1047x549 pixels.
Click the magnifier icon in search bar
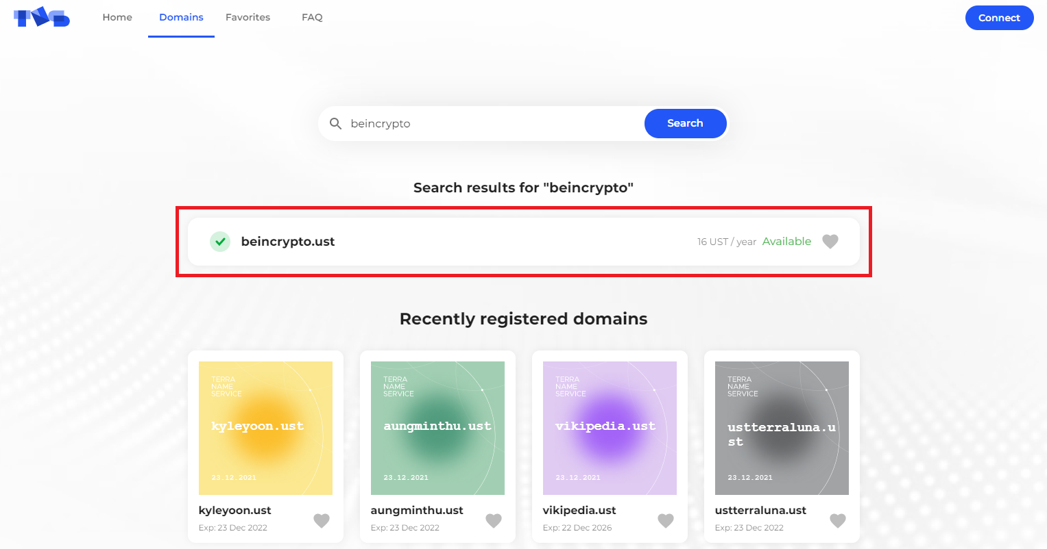(x=335, y=123)
